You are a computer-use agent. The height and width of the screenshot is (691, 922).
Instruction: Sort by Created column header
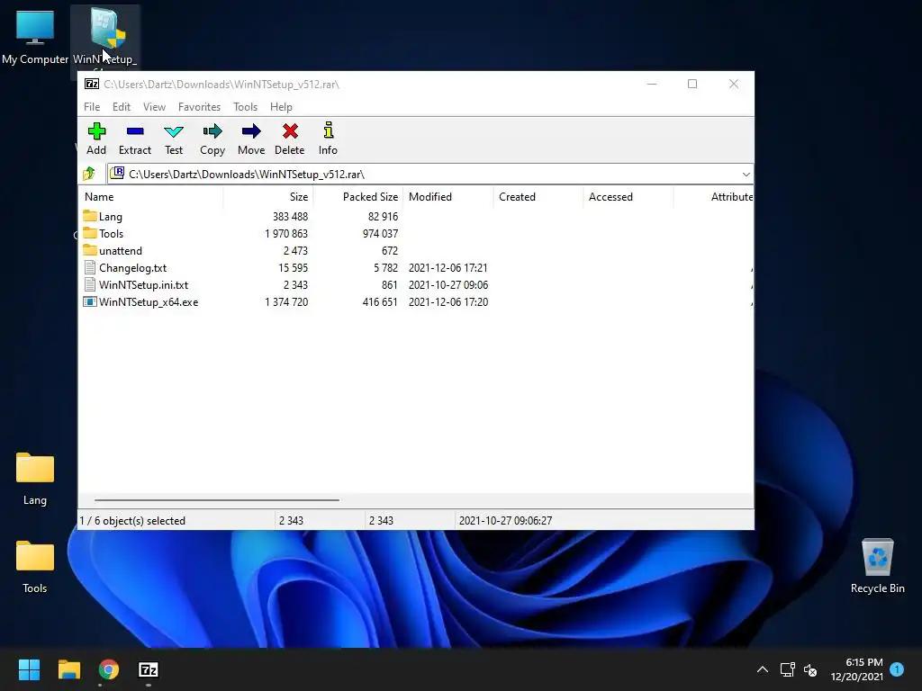point(538,197)
